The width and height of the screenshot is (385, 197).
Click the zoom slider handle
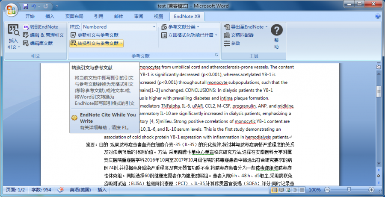pyautogui.click(x=349, y=190)
